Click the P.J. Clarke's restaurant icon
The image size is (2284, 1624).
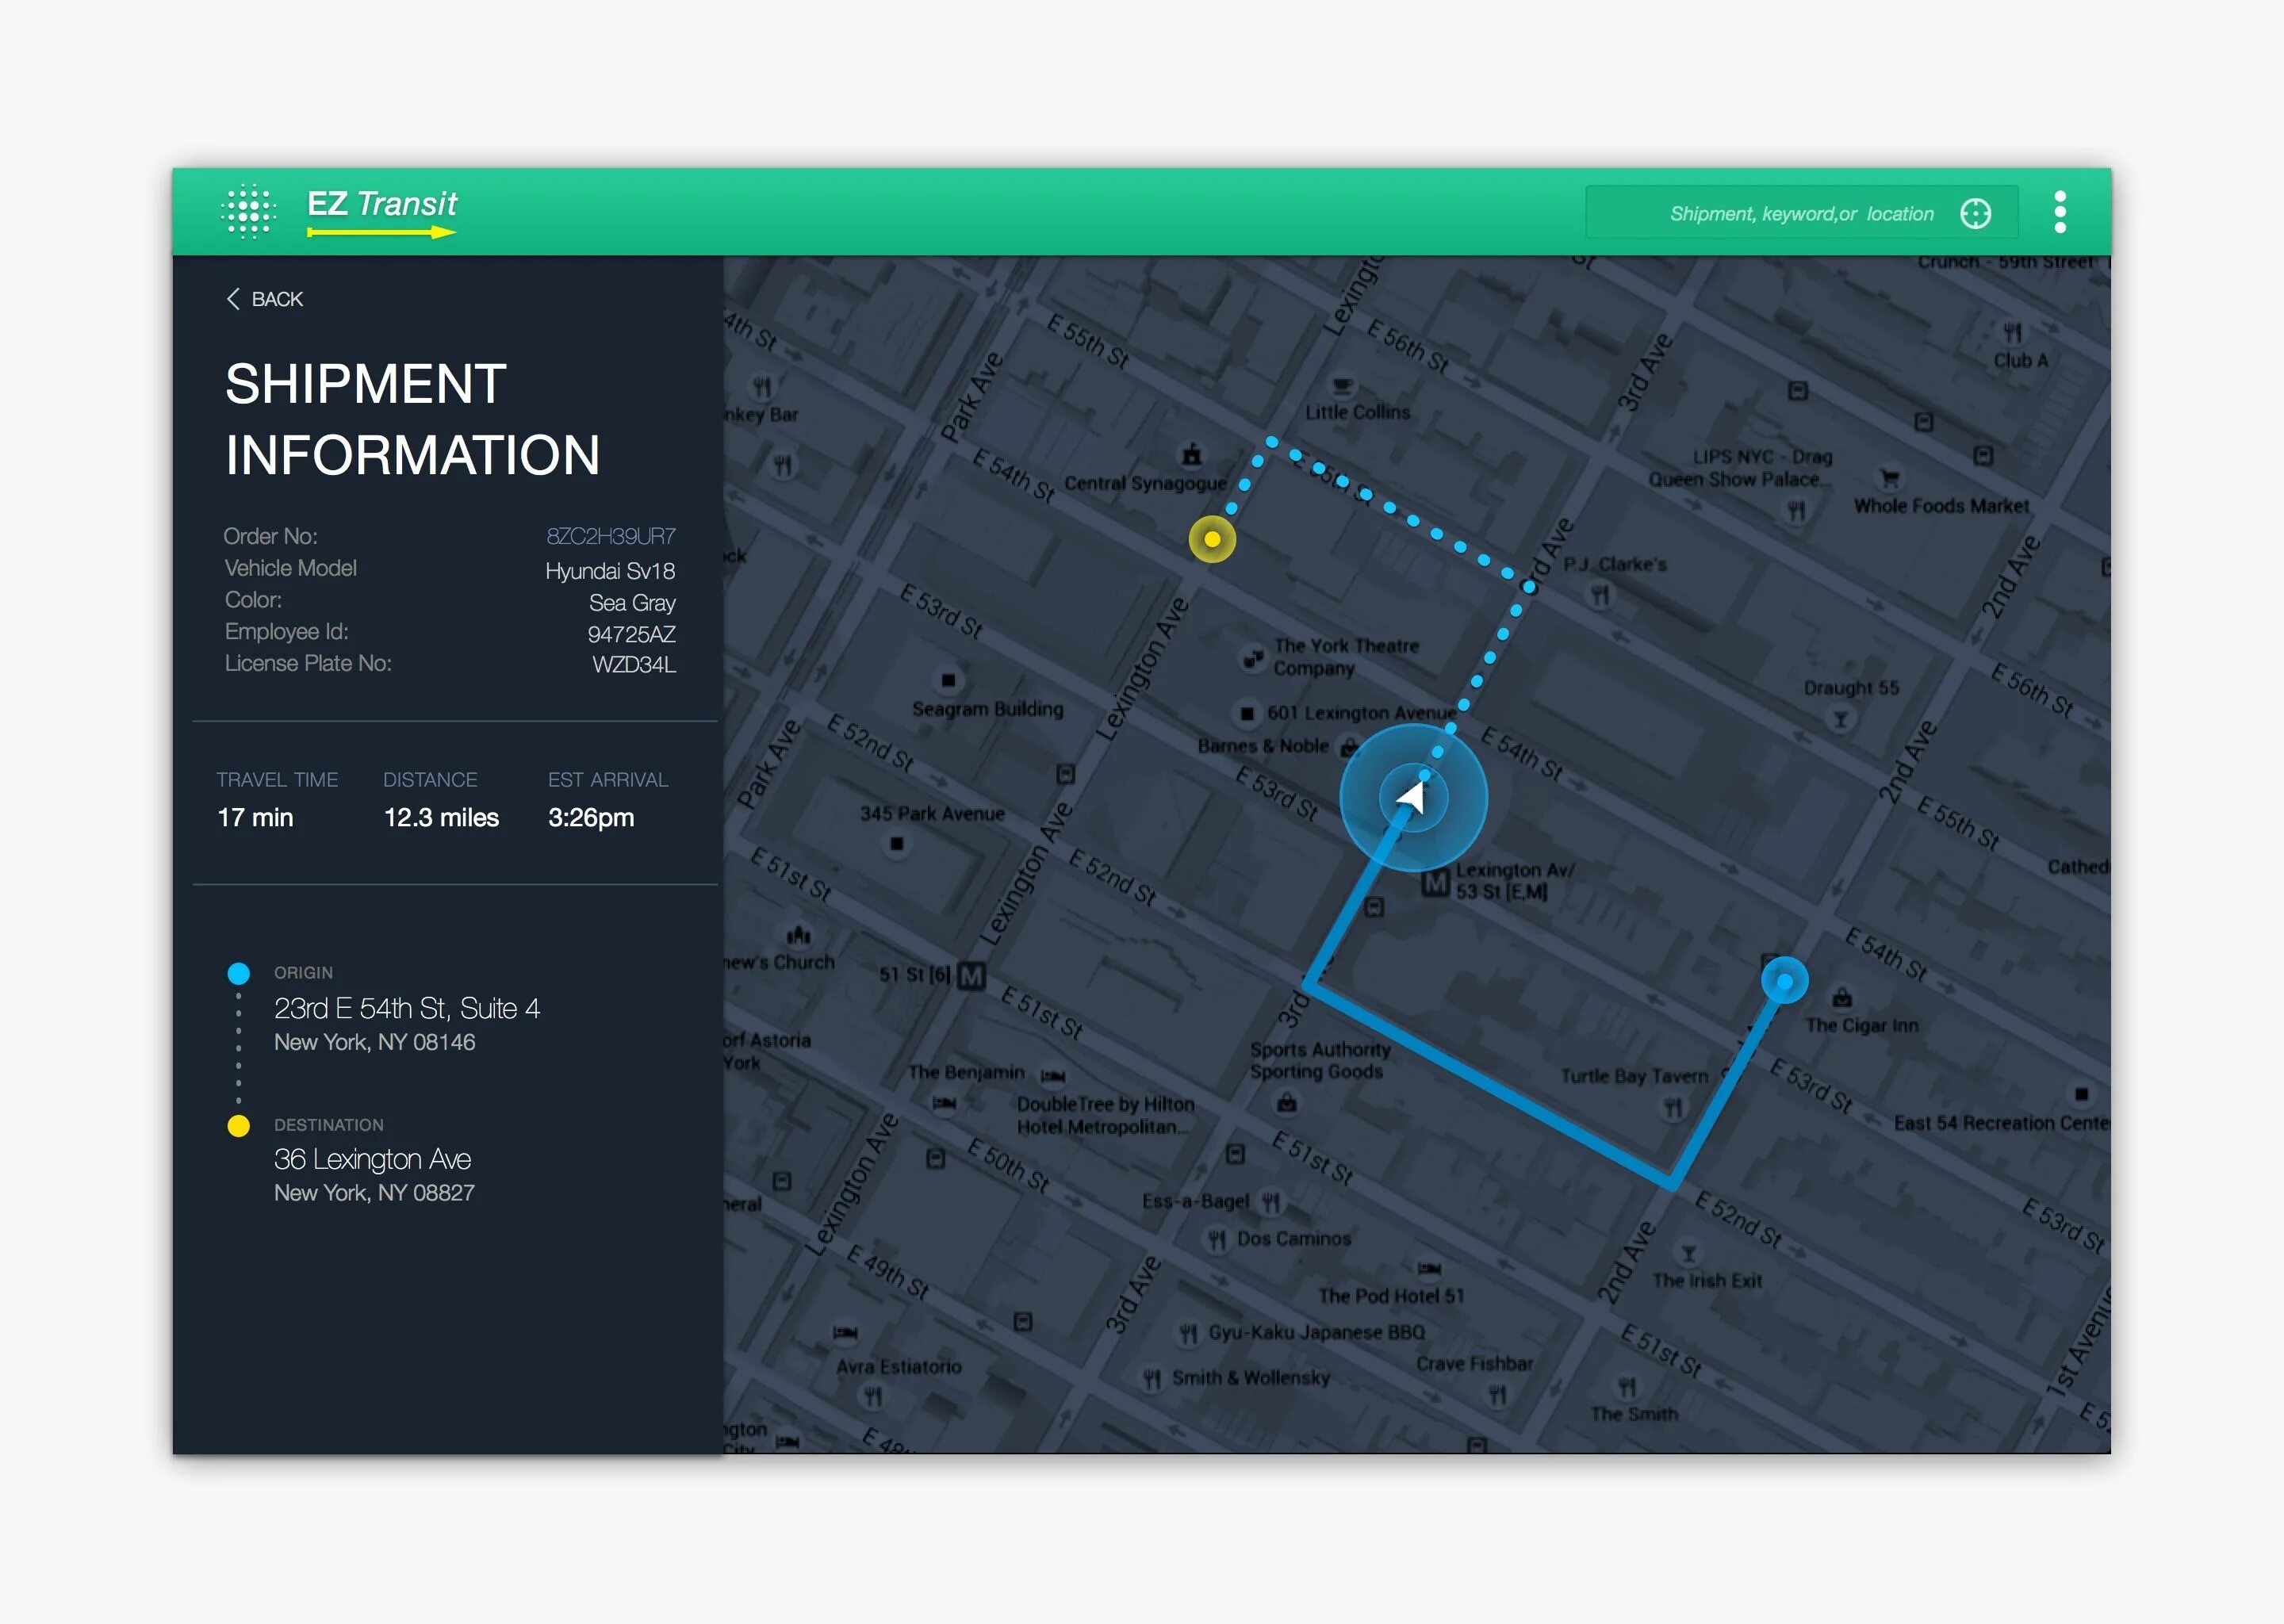tap(1600, 596)
